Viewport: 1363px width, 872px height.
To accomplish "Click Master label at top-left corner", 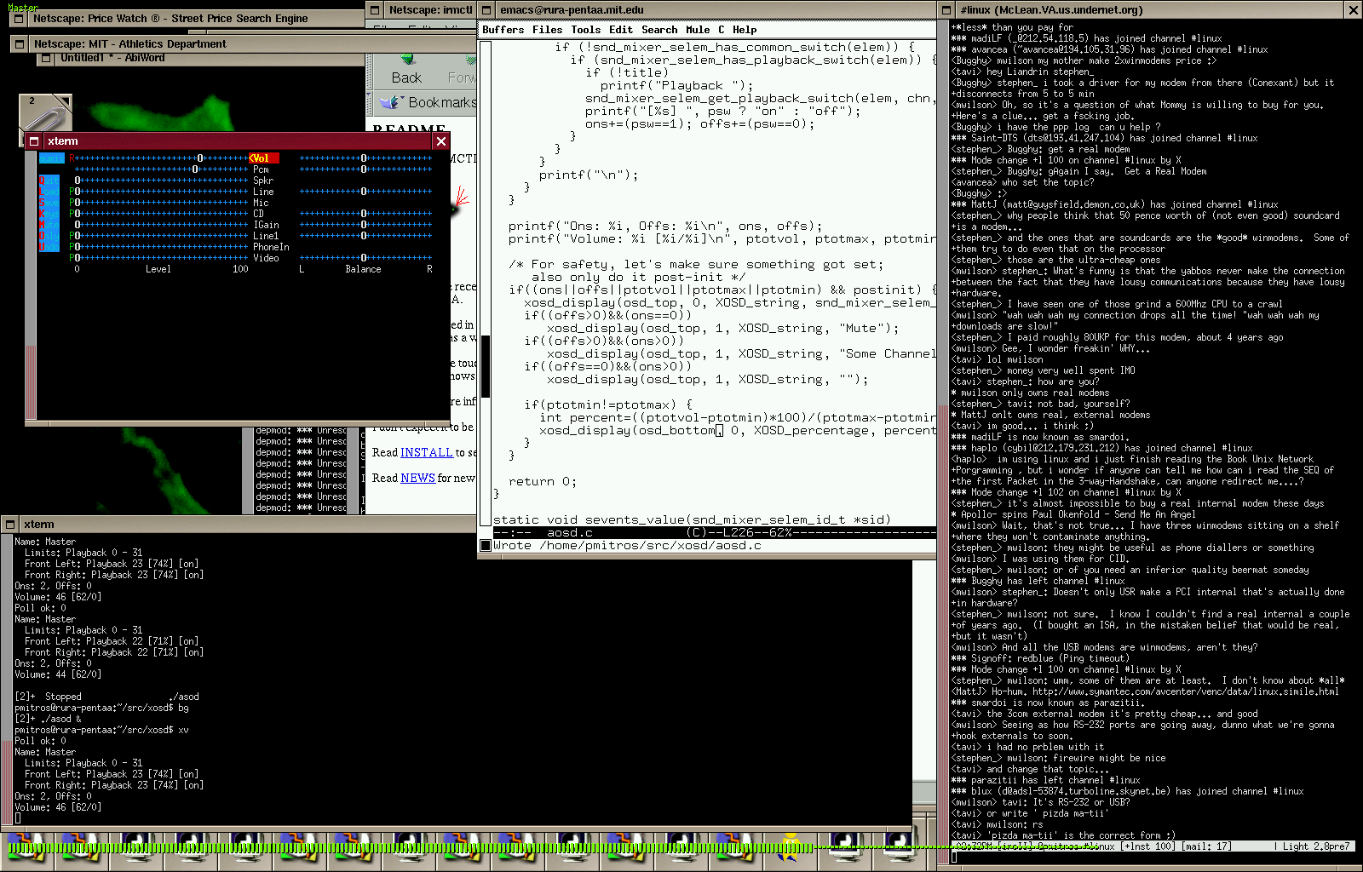I will coord(23,7).
